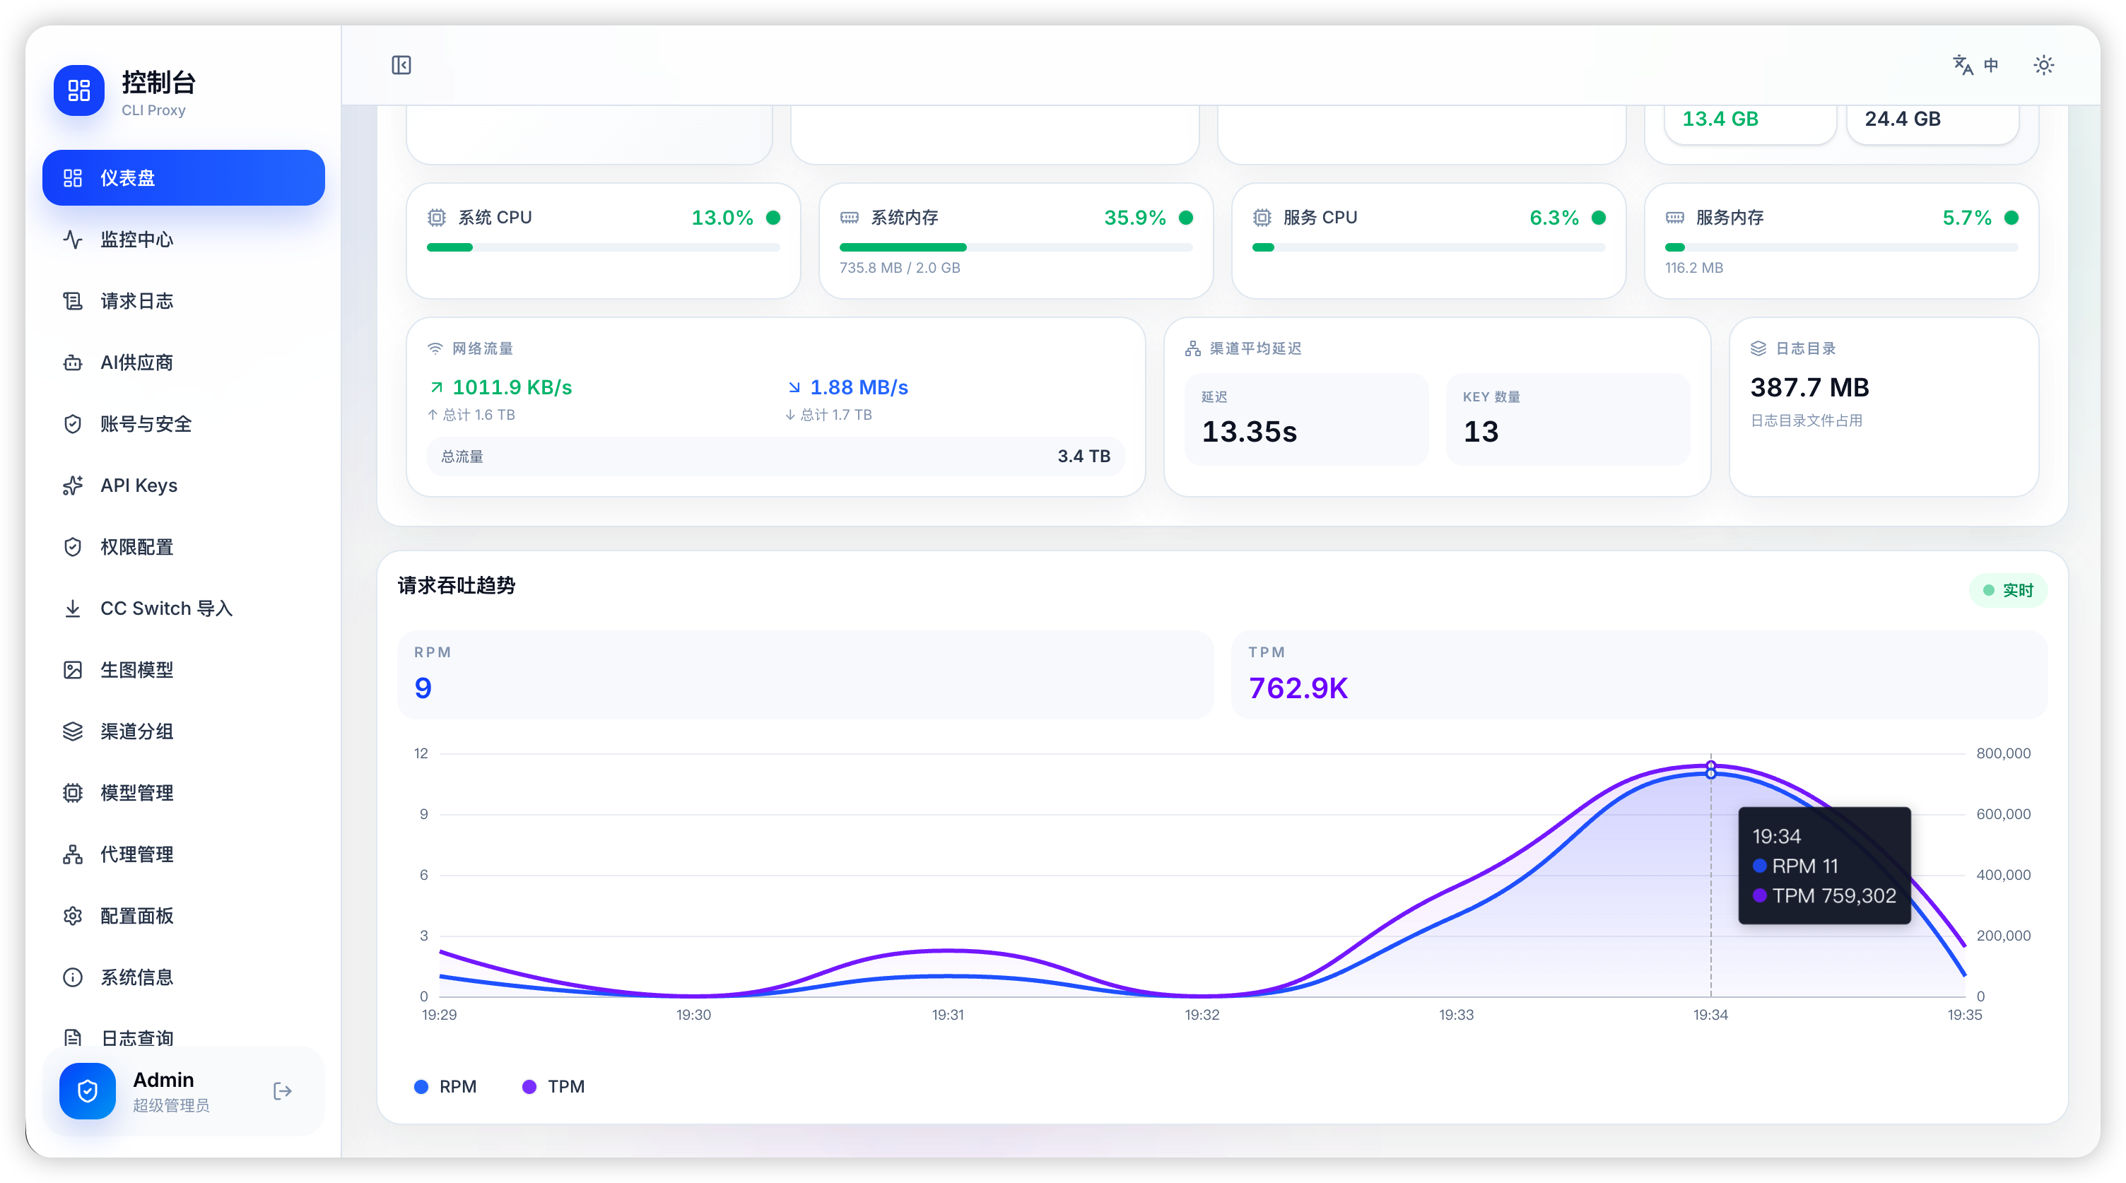This screenshot has height=1183, width=2126.
Task: Click the KEY 数量 13 tile
Action: [1567, 419]
